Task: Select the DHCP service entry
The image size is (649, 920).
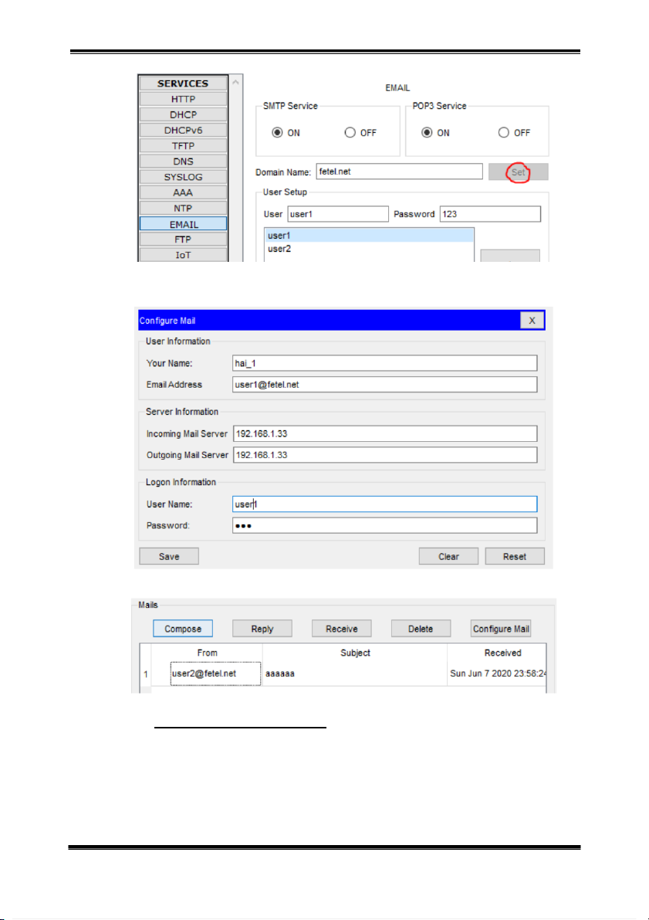Action: point(183,114)
